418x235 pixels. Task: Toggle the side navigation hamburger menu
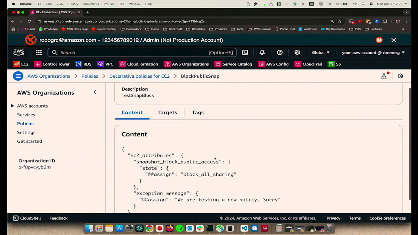(x=18, y=76)
